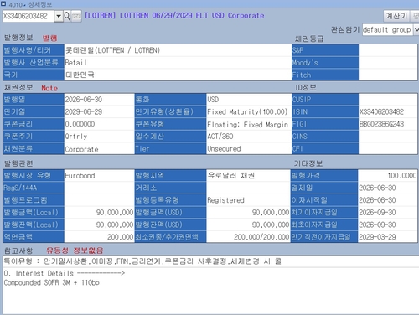Click the Compounded SOFR 3M + 110bp line

52,282
